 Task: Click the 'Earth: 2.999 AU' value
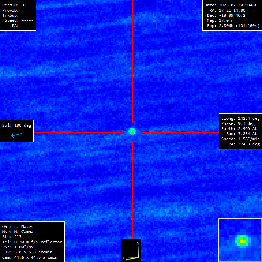tap(239, 129)
